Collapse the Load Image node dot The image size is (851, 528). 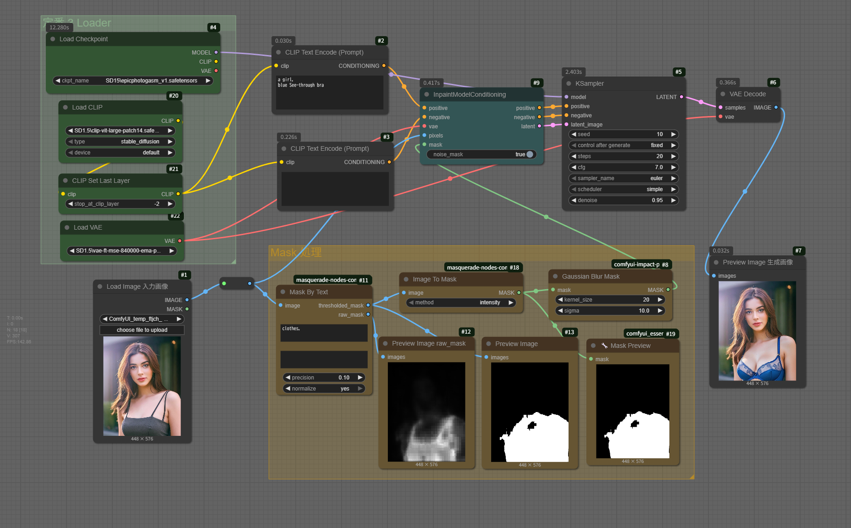point(100,287)
